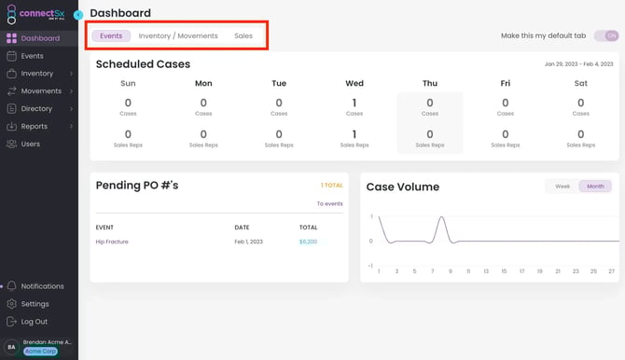Click the Movements arrows icon

[x=11, y=90]
